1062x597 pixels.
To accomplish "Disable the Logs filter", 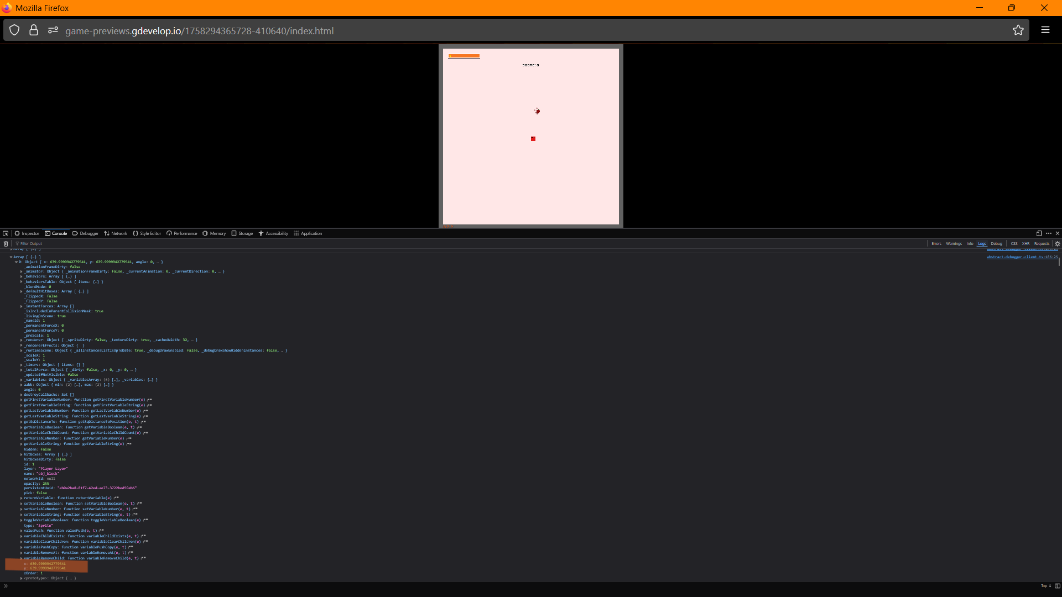I will click(x=982, y=244).
